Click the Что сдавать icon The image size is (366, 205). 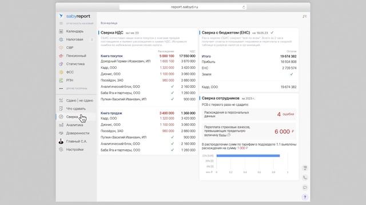coord(61,109)
